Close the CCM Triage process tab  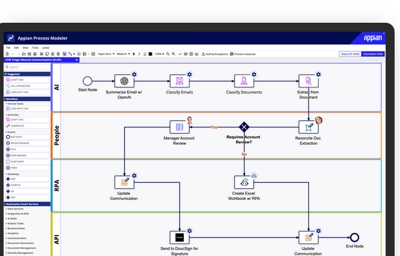coord(77,60)
